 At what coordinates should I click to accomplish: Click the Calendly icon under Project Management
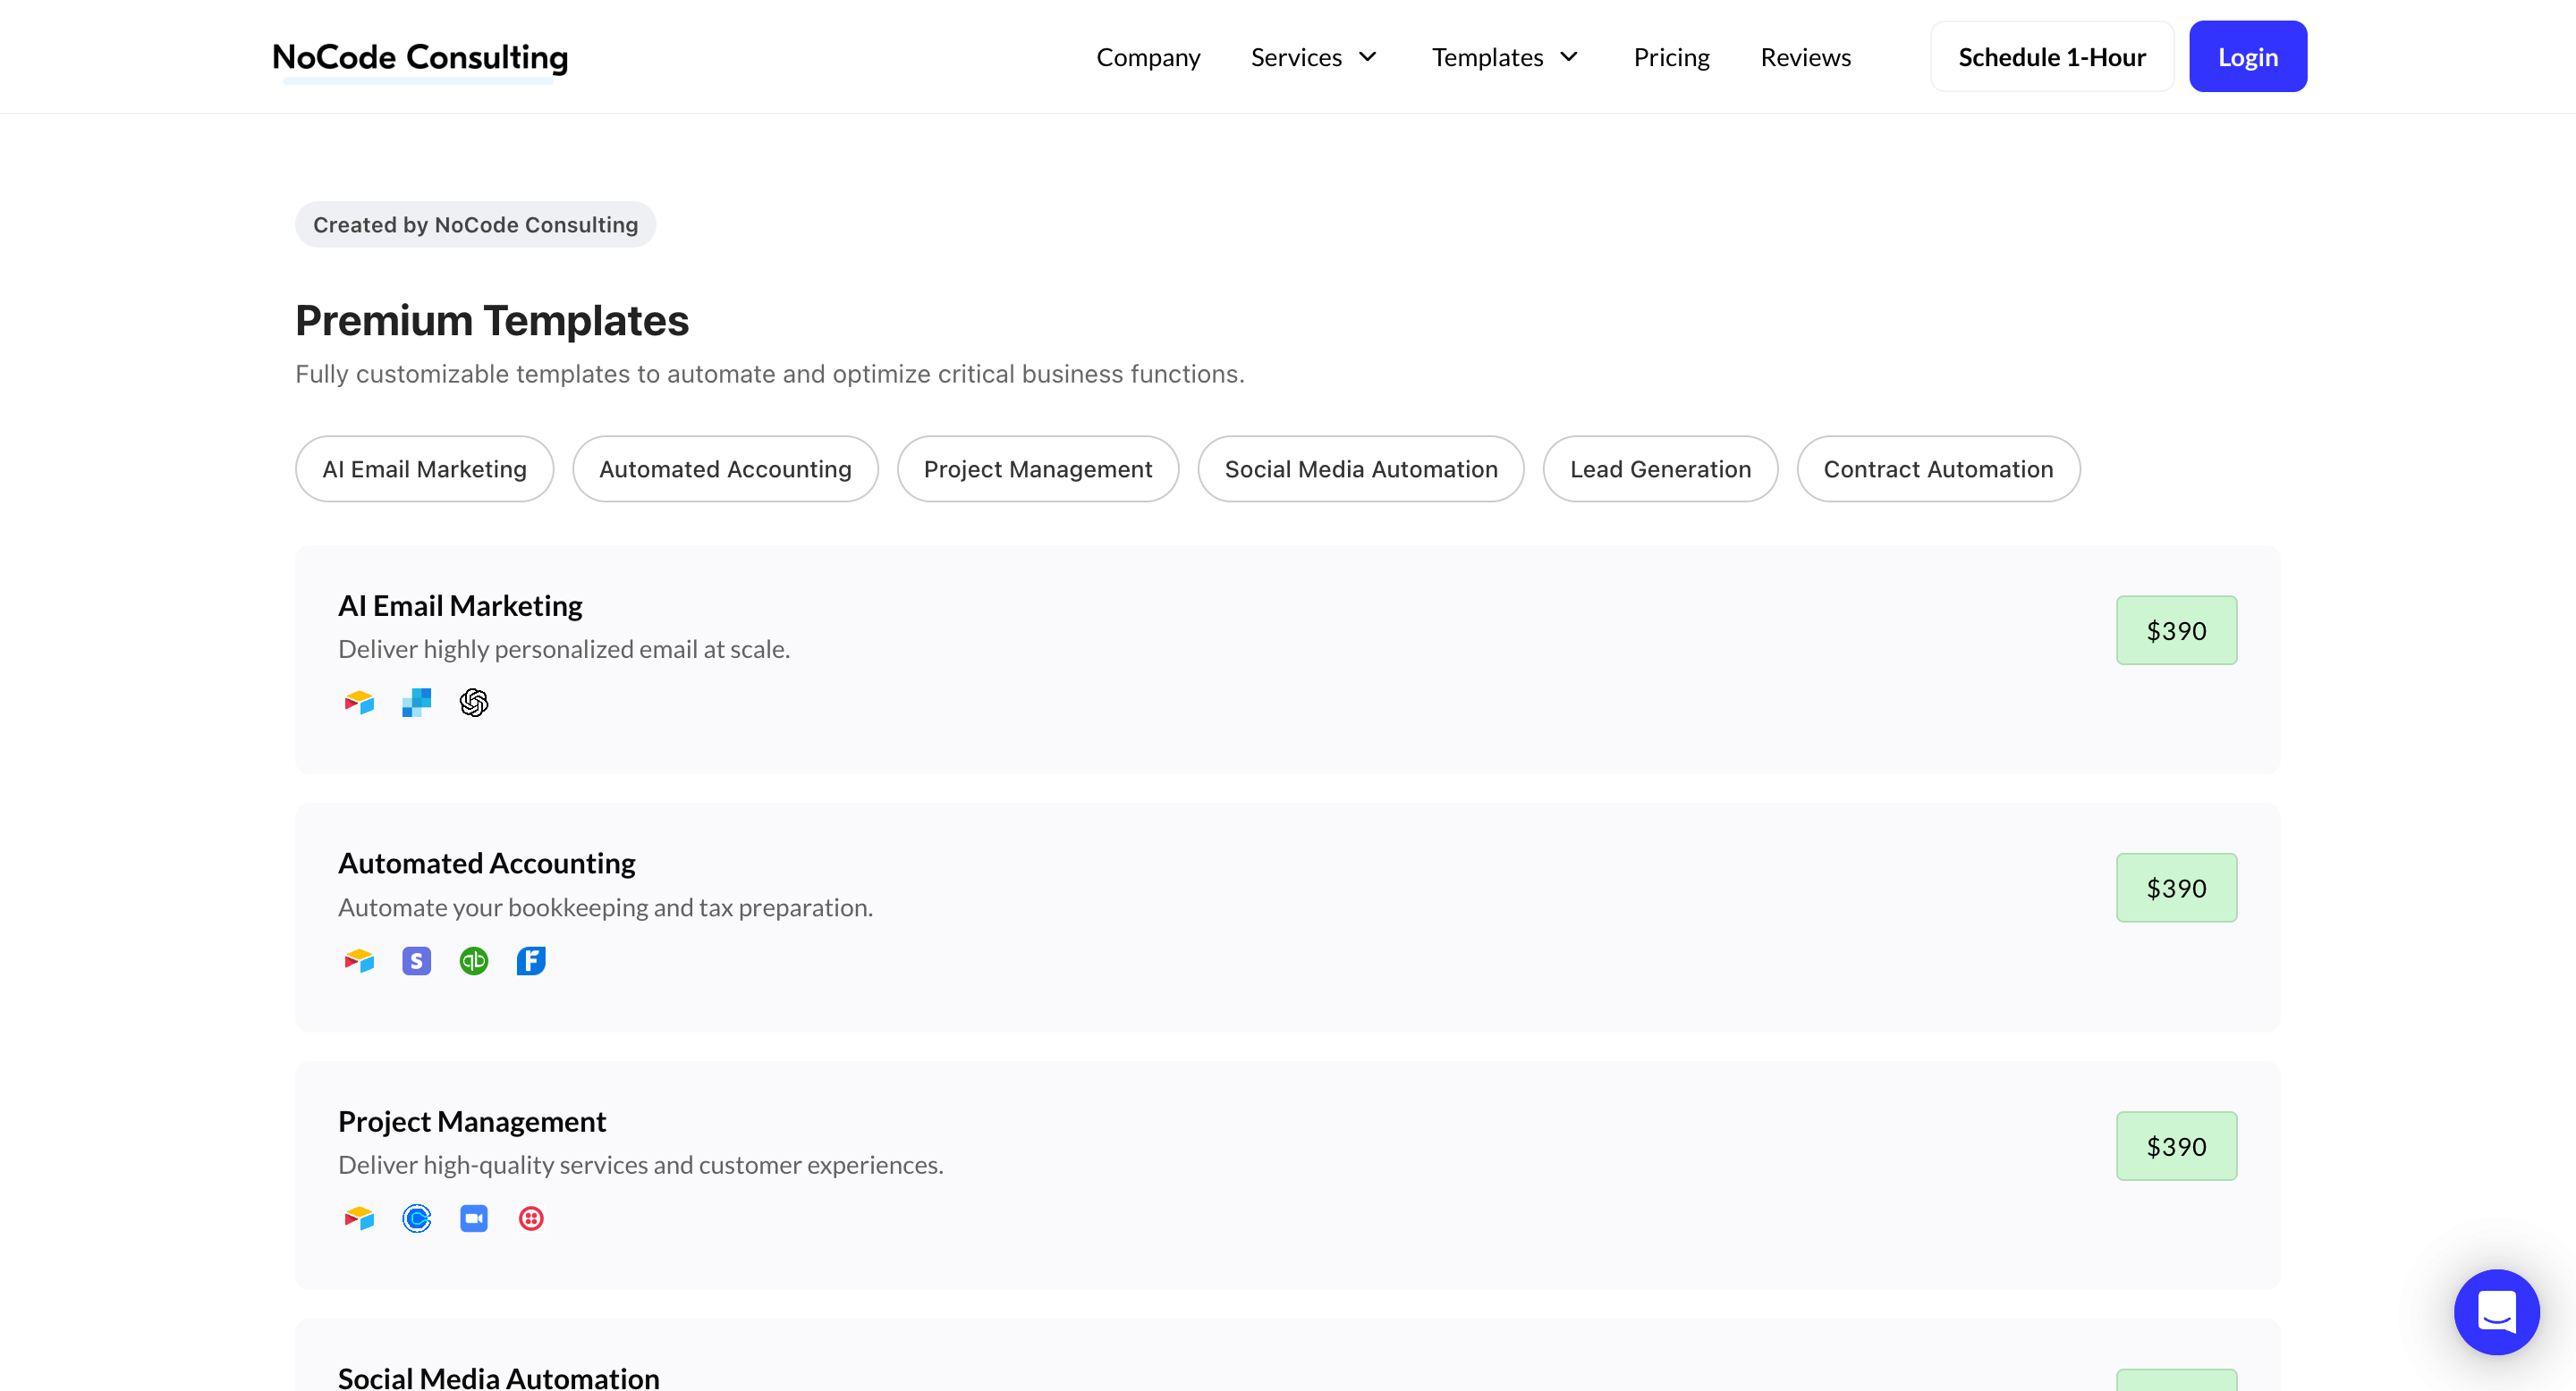(x=416, y=1218)
